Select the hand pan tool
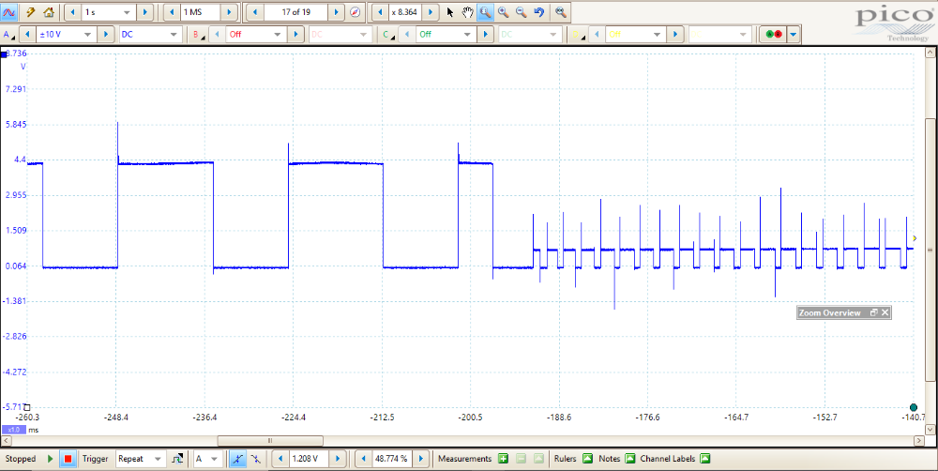938x471 pixels. pyautogui.click(x=467, y=12)
